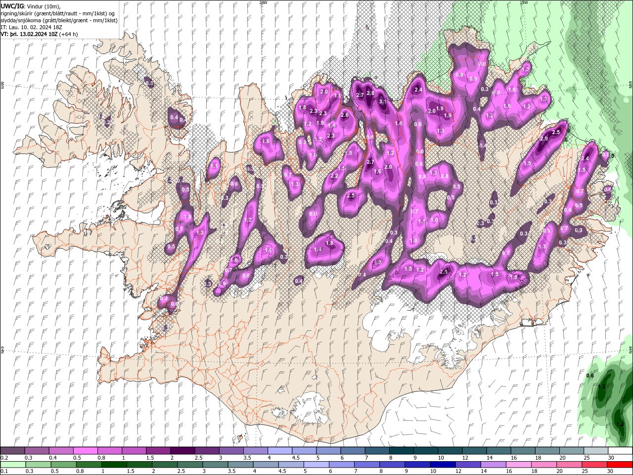Select the upper legend swatch between 4 and 4.5
This screenshot has height=475, width=633.
click(x=279, y=451)
